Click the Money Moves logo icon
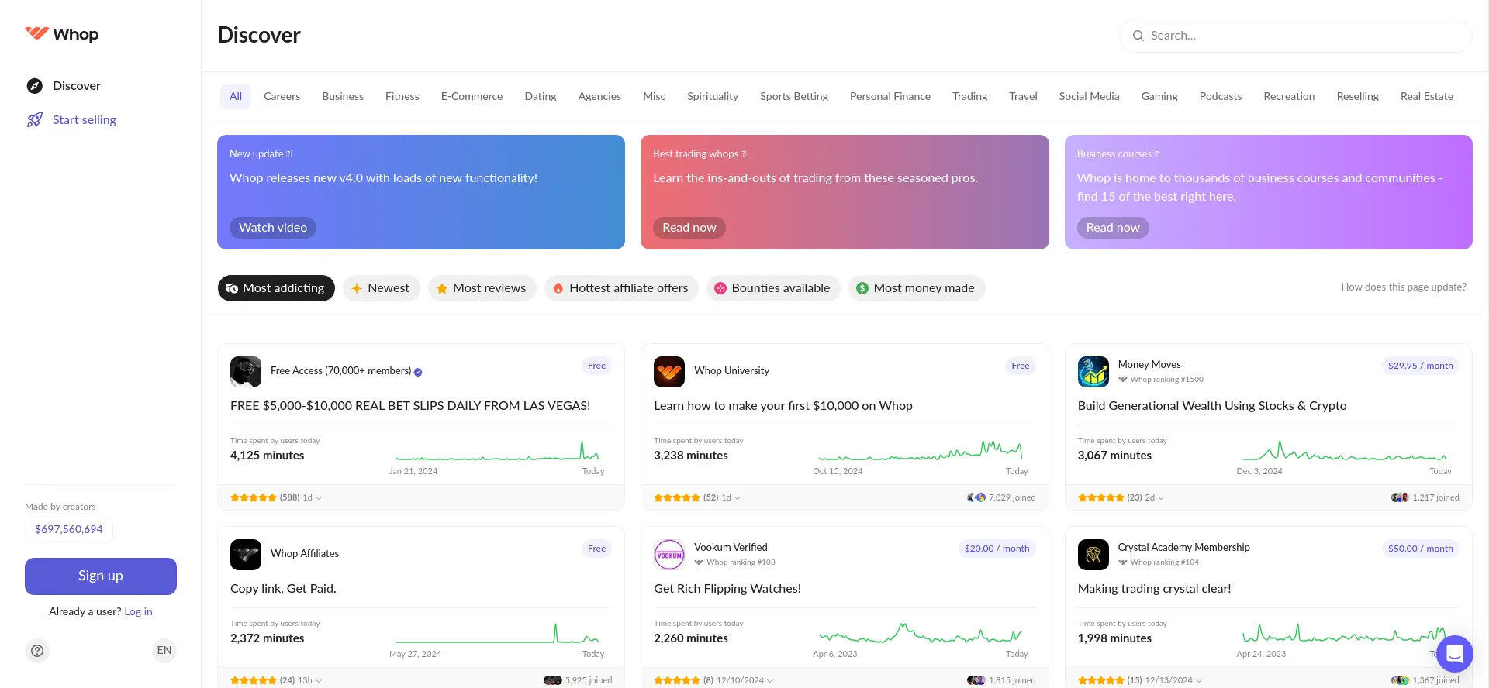The image size is (1489, 688). point(1093,372)
